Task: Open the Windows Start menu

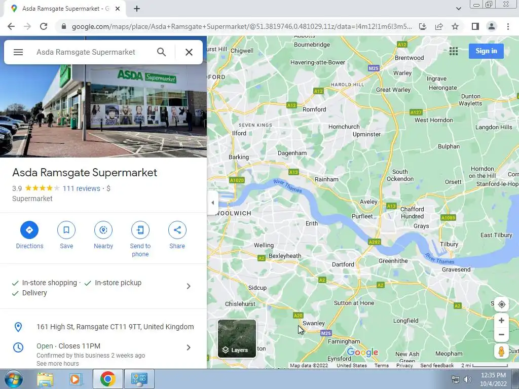Action: 14,379
